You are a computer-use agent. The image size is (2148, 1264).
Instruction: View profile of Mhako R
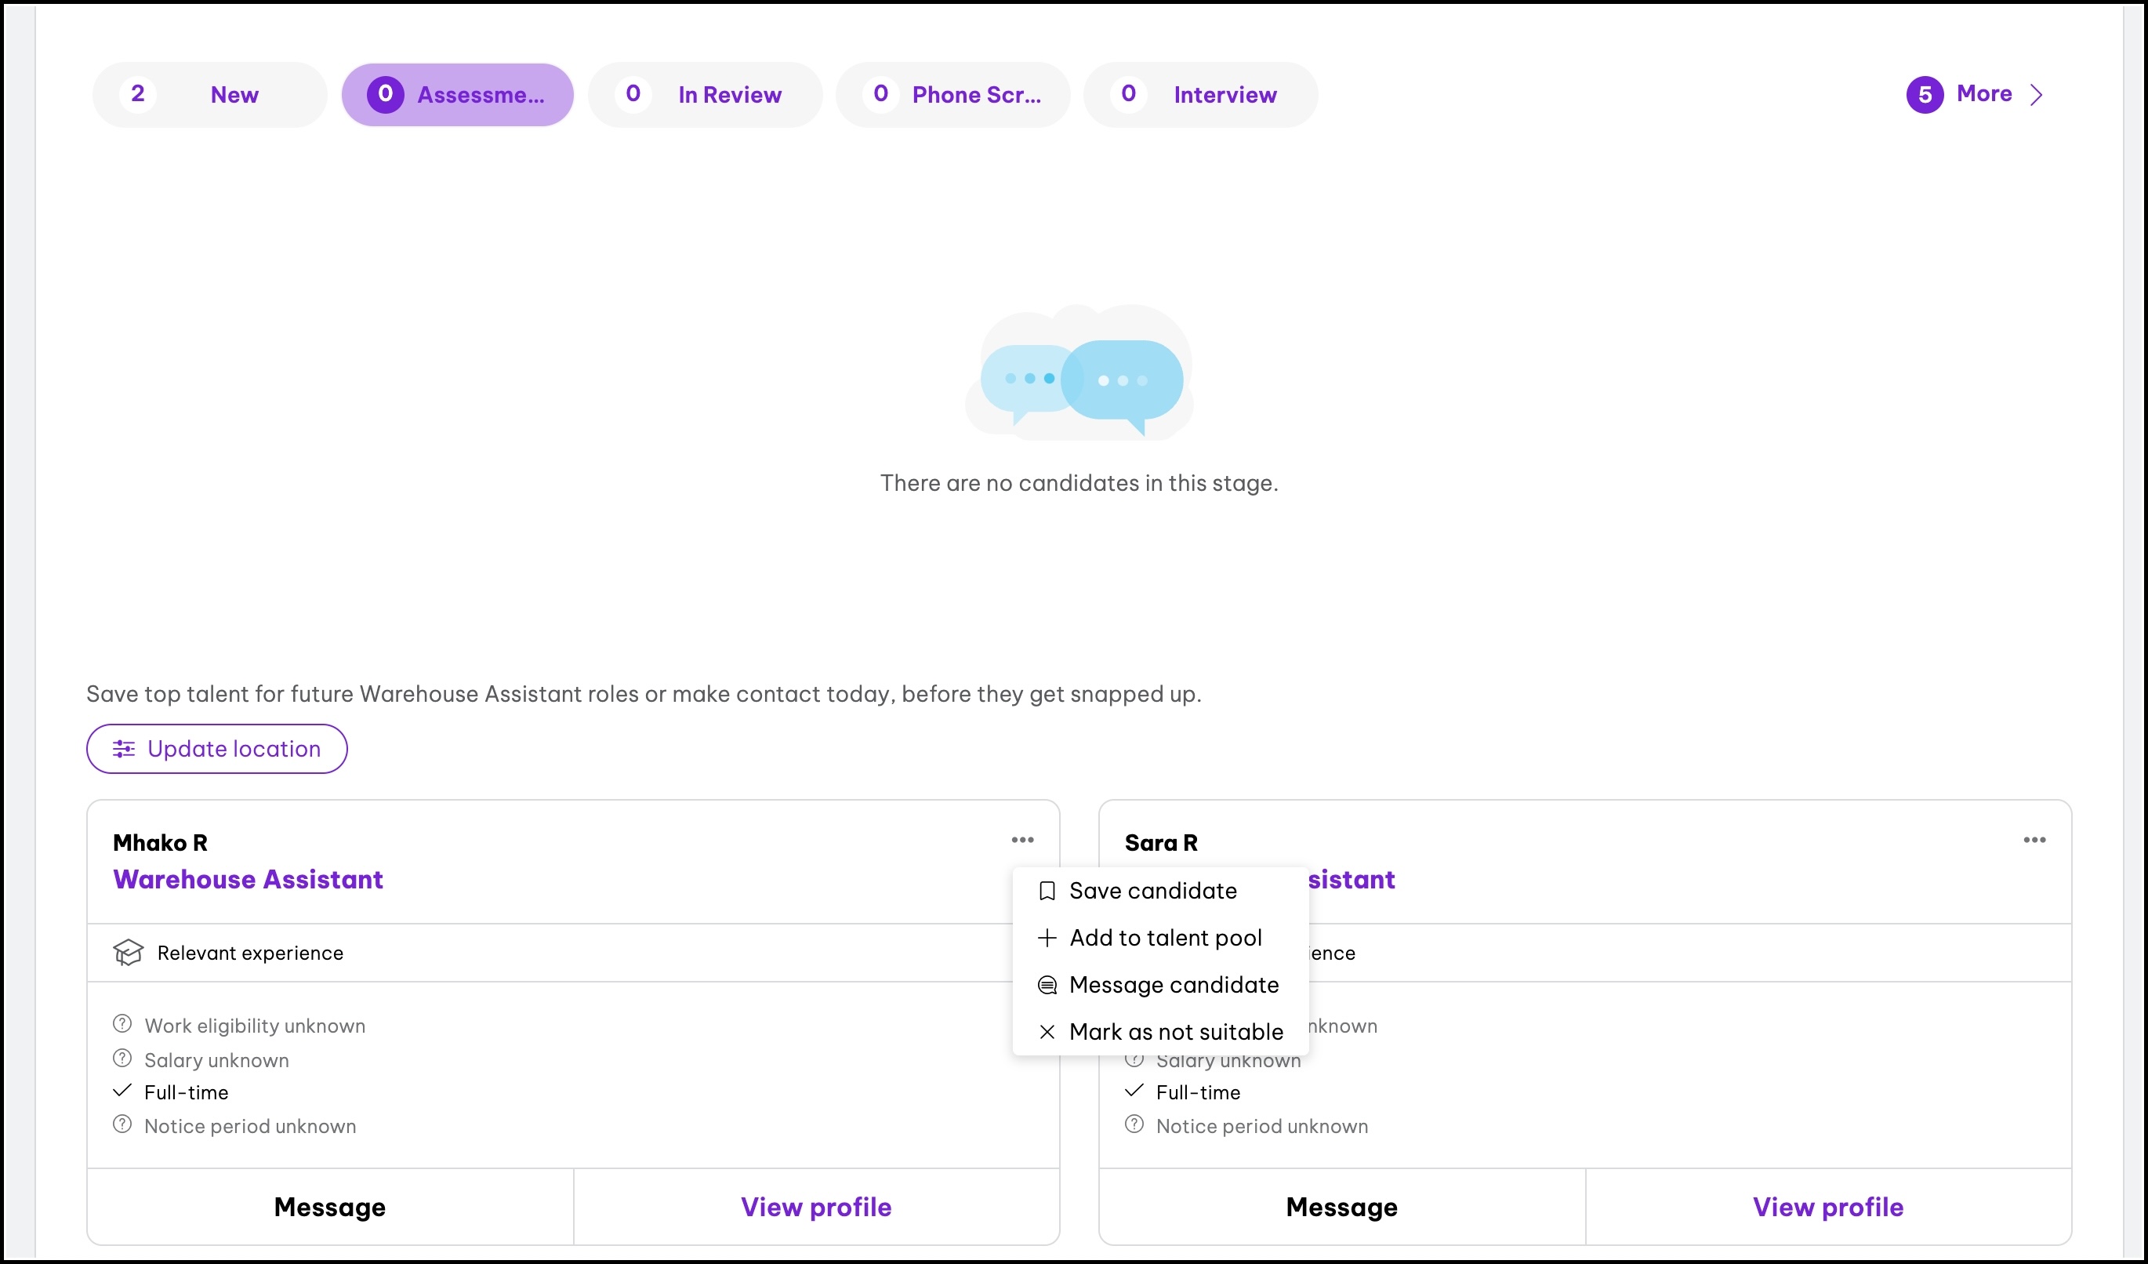tap(816, 1207)
